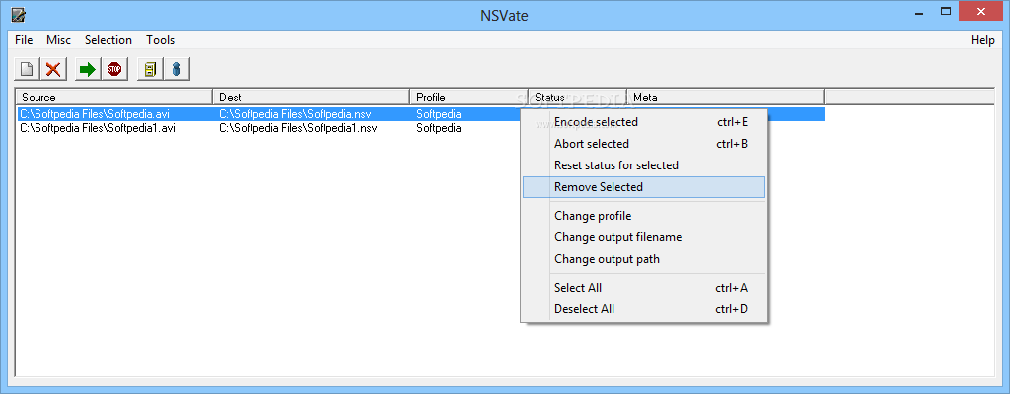Screen dimensions: 1010x394
Task: Select source row C:\Softpedia Files\Softpedia1.avi
Action: click(x=98, y=128)
